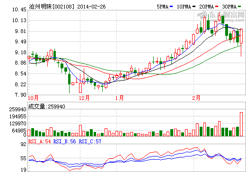Click the 10.13 price axis label
Image resolution: width=246 pixels, height=172 pixels.
tap(19, 20)
